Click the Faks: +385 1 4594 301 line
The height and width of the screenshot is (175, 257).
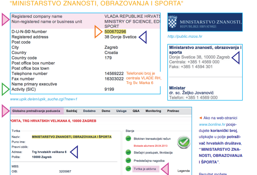point(191,67)
